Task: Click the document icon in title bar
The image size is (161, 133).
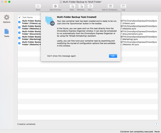Action: coord(61,2)
